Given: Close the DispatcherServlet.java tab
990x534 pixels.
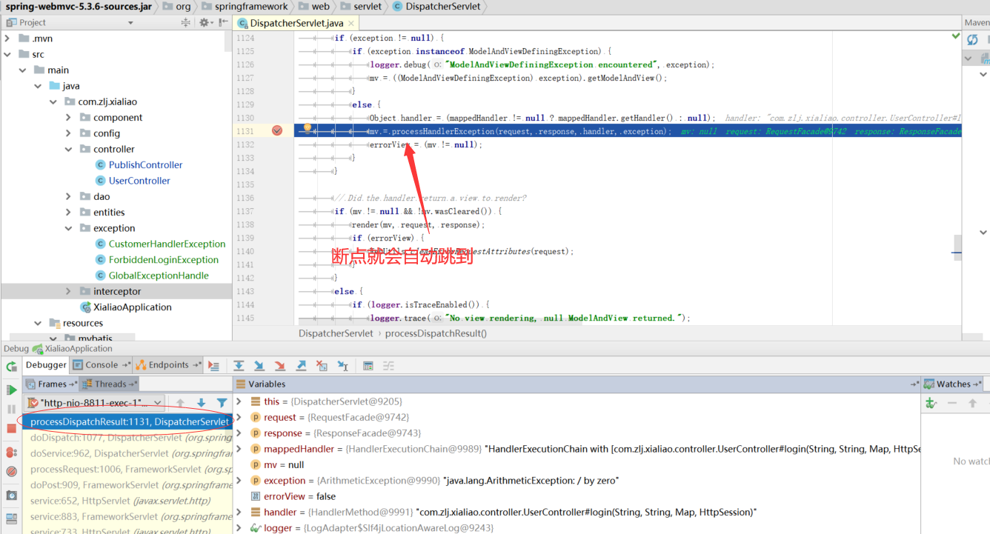Looking at the screenshot, I should tap(351, 23).
